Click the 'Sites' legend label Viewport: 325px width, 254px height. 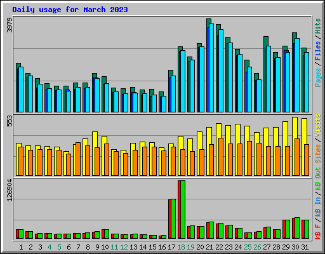click(318, 154)
